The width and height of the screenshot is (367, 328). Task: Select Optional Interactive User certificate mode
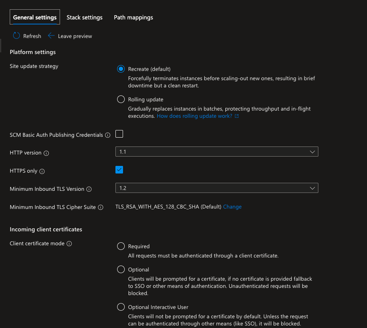click(121, 307)
